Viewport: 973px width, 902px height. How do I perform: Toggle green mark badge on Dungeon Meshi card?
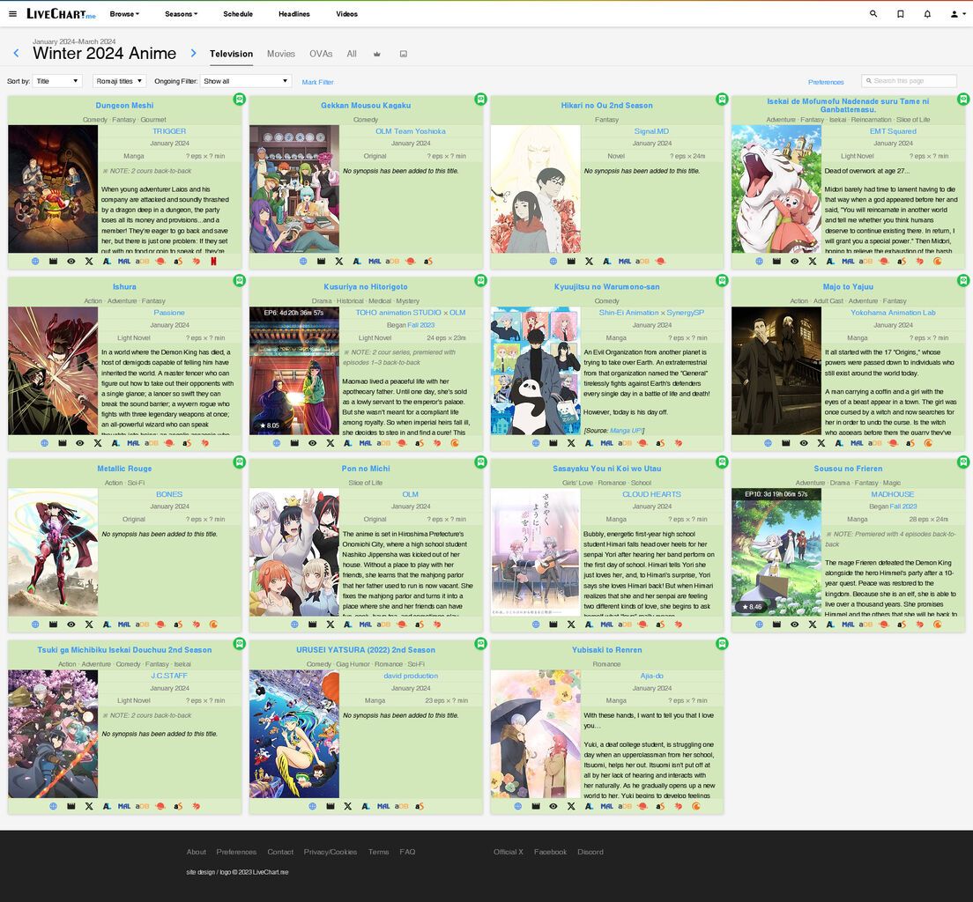coord(240,99)
